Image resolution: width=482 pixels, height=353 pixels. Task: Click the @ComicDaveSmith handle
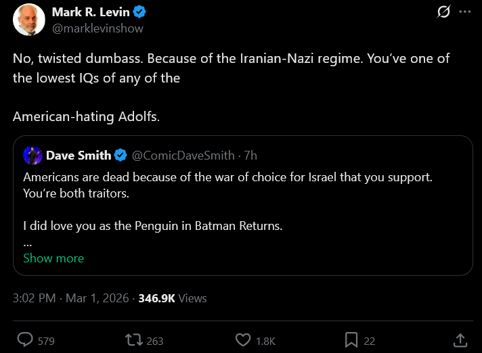tap(178, 156)
